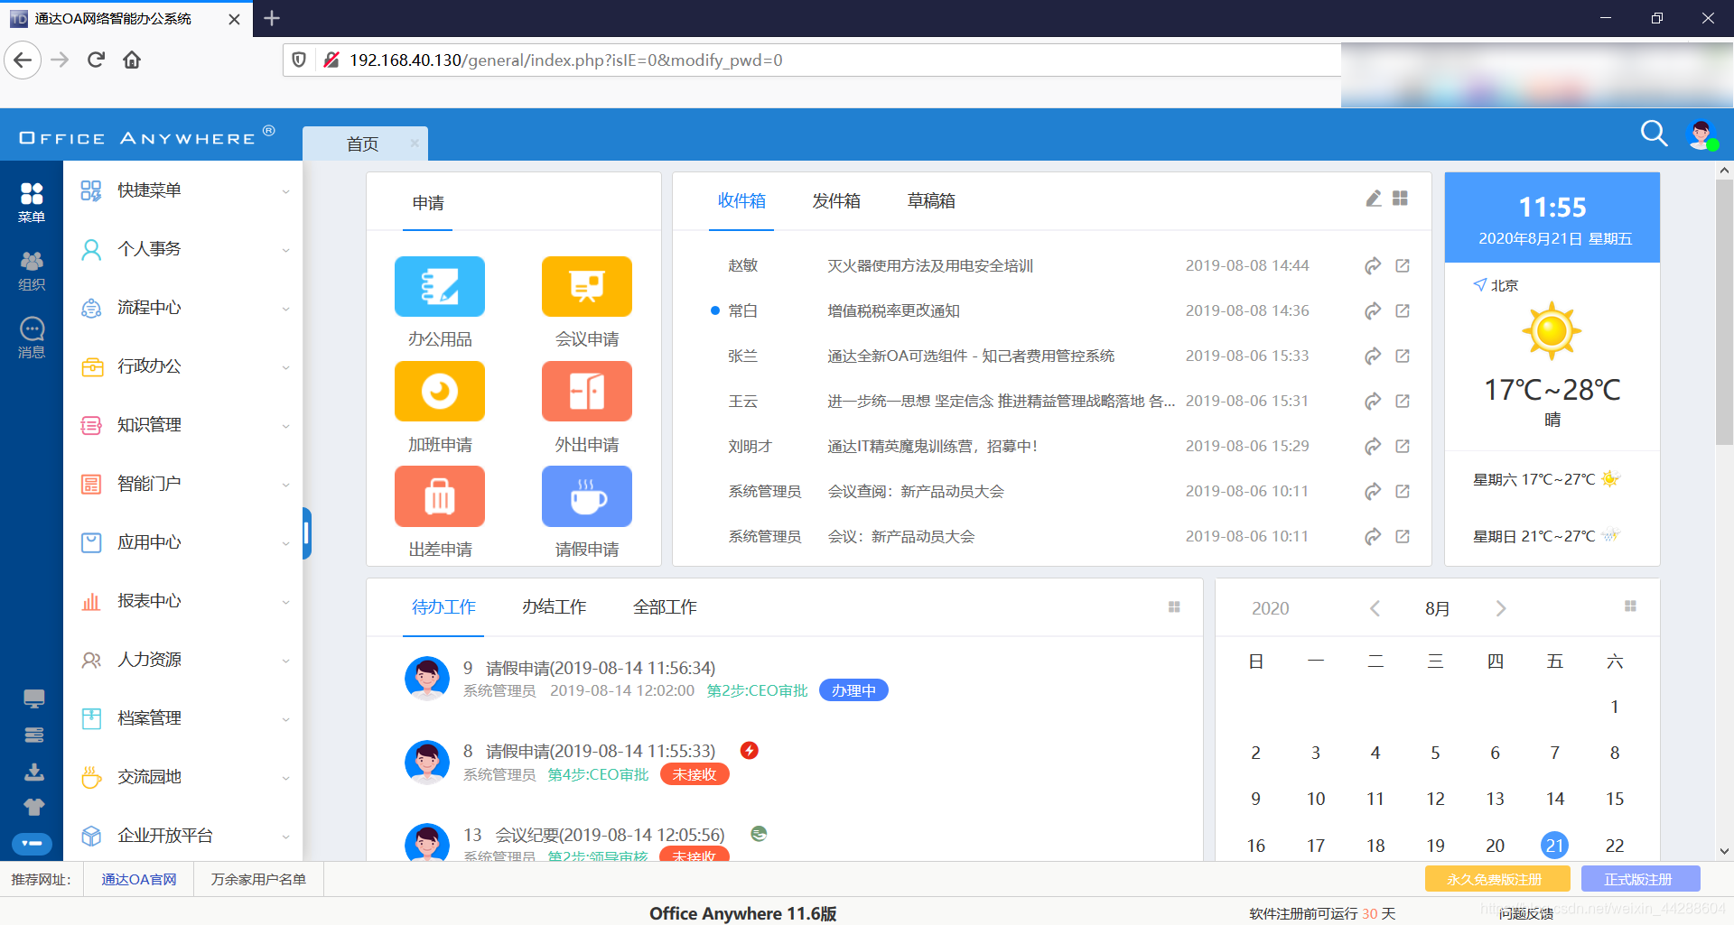Click the 永久免费版注册 button
Viewport: 1734px width, 925px height.
point(1497,878)
